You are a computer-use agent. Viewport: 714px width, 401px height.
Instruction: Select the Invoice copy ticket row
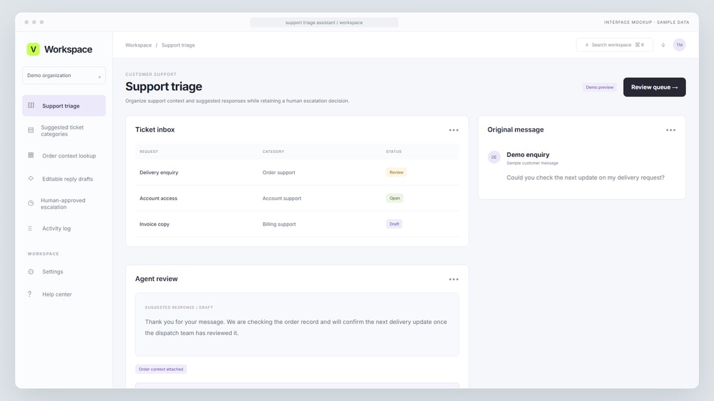coord(297,224)
